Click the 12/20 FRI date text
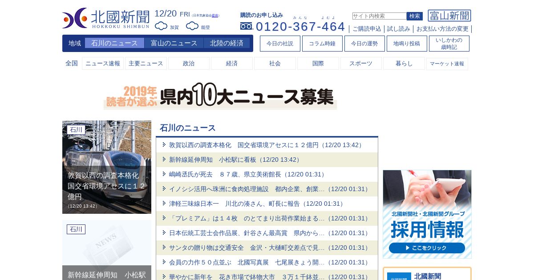The height and width of the screenshot is (280, 534). 172,14
